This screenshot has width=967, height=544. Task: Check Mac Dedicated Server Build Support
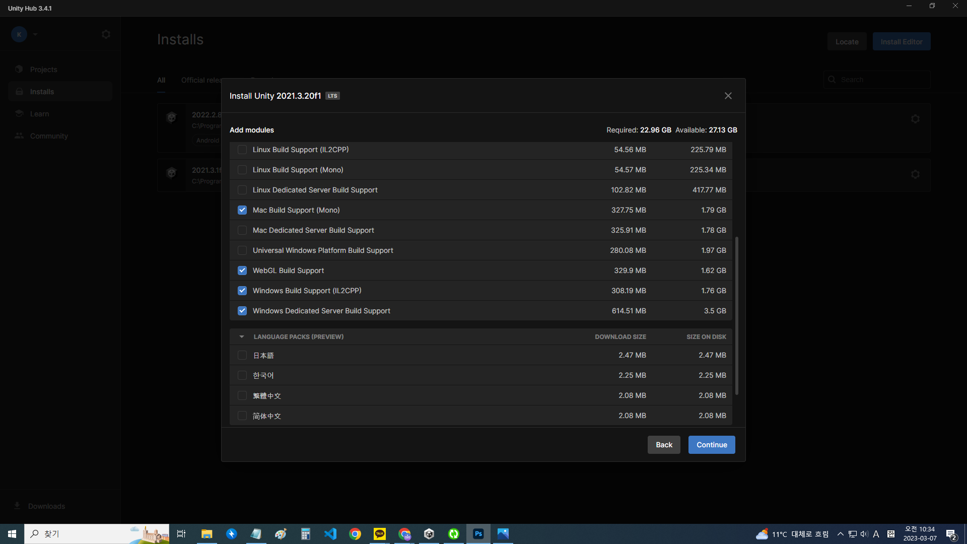pos(242,230)
